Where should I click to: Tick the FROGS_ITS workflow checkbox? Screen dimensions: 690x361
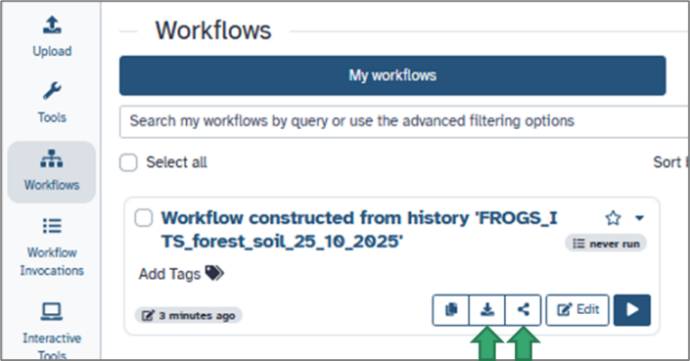tap(144, 217)
